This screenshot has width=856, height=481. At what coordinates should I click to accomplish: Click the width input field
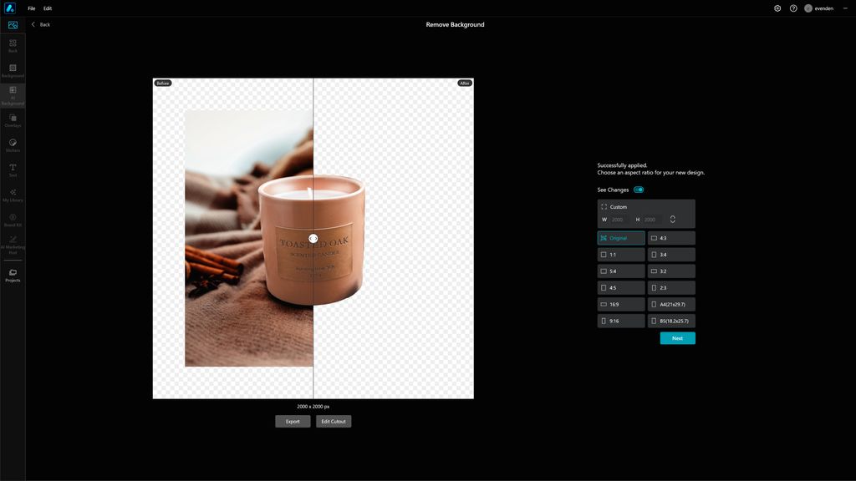[616, 219]
